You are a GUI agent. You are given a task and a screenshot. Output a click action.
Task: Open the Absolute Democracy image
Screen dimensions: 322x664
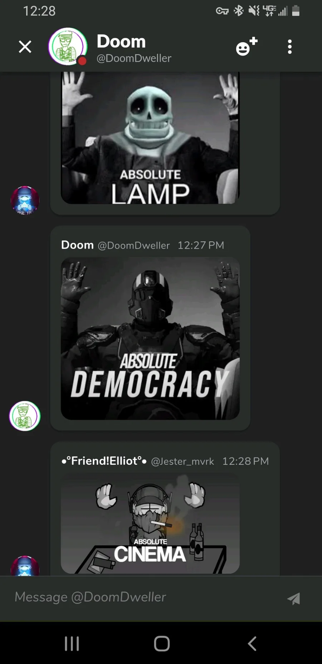click(150, 338)
